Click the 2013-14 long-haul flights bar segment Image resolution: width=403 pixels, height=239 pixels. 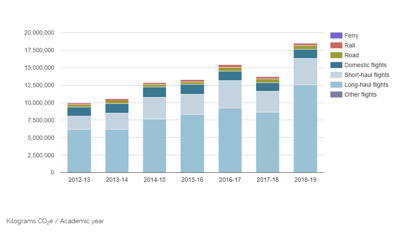click(117, 151)
